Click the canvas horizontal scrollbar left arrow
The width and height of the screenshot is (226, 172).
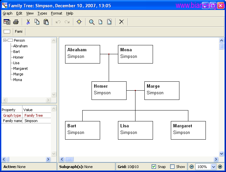(x=62, y=159)
